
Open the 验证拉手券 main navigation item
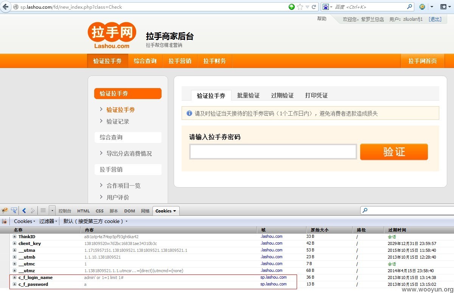tap(107, 61)
